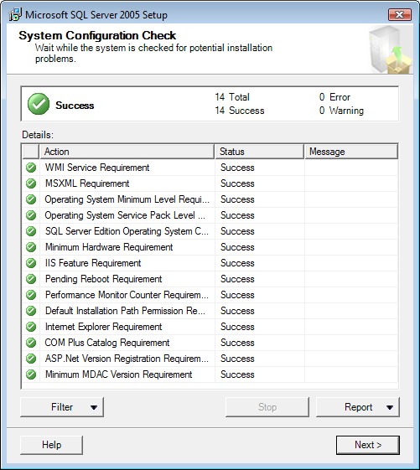This screenshot has width=420, height=470.
Task: Click check icon for COM Plus Catalog Requirement
Action: [x=31, y=343]
